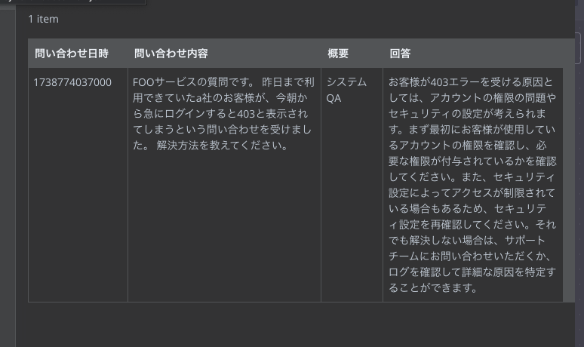Viewport: 584px width, 347px height.
Task: Select the FOOサービスの質問 inquiry cell
Action: pos(224,185)
